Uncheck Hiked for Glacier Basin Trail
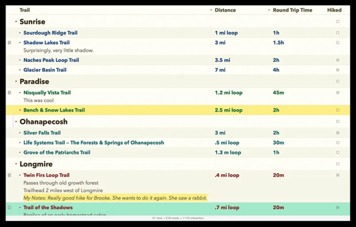Image resolution: width=356 pixels, height=227 pixels. 337,69
